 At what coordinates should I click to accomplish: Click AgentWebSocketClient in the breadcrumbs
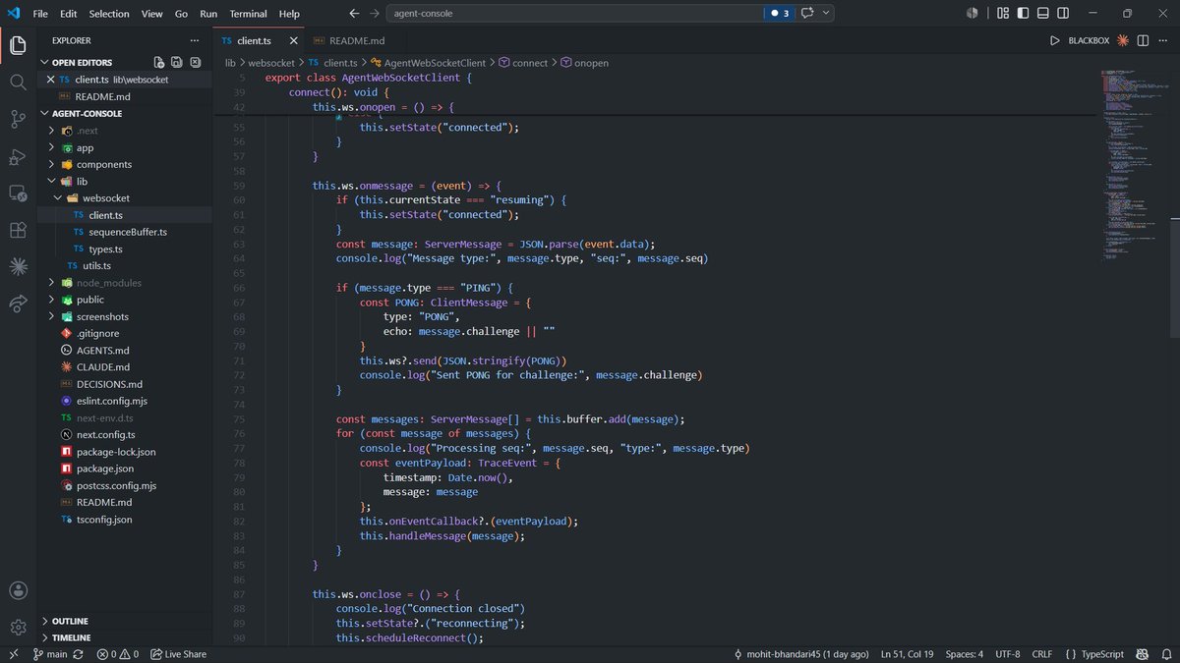coord(435,63)
